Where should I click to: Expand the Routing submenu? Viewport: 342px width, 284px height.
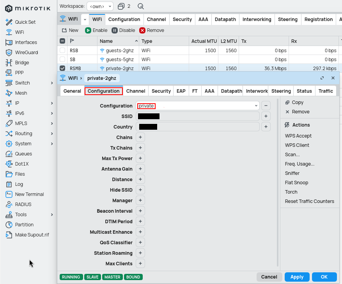(52, 134)
